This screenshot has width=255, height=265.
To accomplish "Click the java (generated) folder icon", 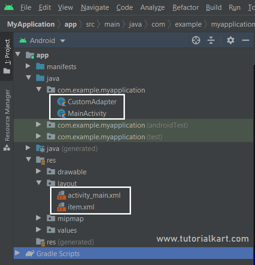I will click(40, 149).
